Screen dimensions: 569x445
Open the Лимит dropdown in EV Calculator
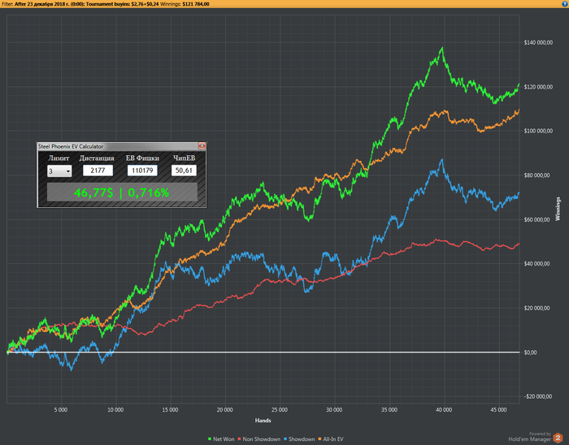coord(59,171)
